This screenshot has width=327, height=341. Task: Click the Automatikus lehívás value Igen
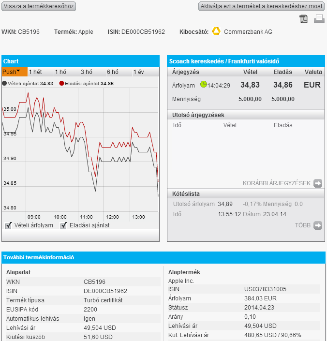coord(89,319)
